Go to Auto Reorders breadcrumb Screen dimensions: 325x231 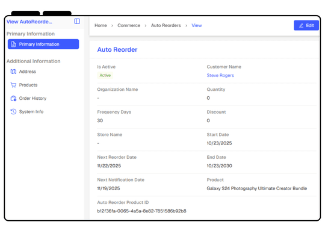click(x=166, y=25)
